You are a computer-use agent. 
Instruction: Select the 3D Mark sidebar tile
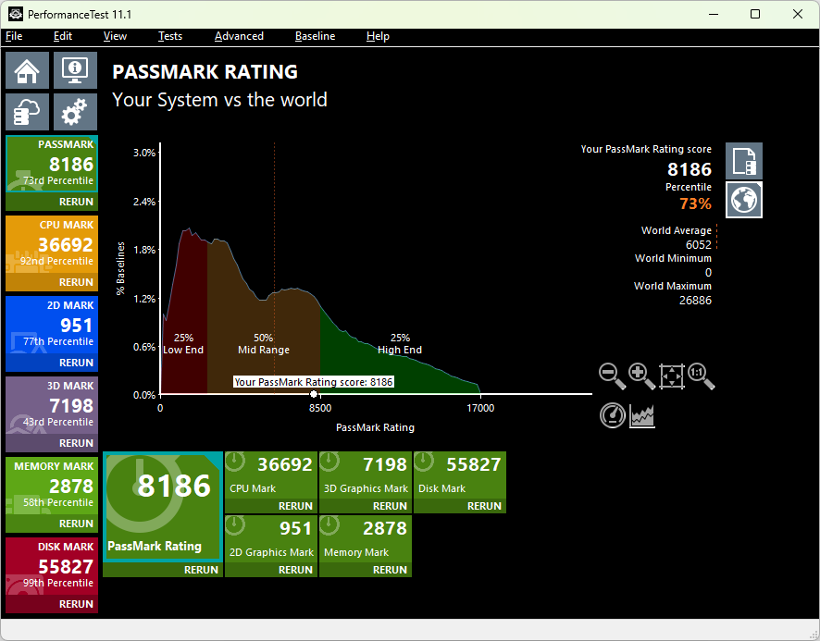pyautogui.click(x=52, y=405)
